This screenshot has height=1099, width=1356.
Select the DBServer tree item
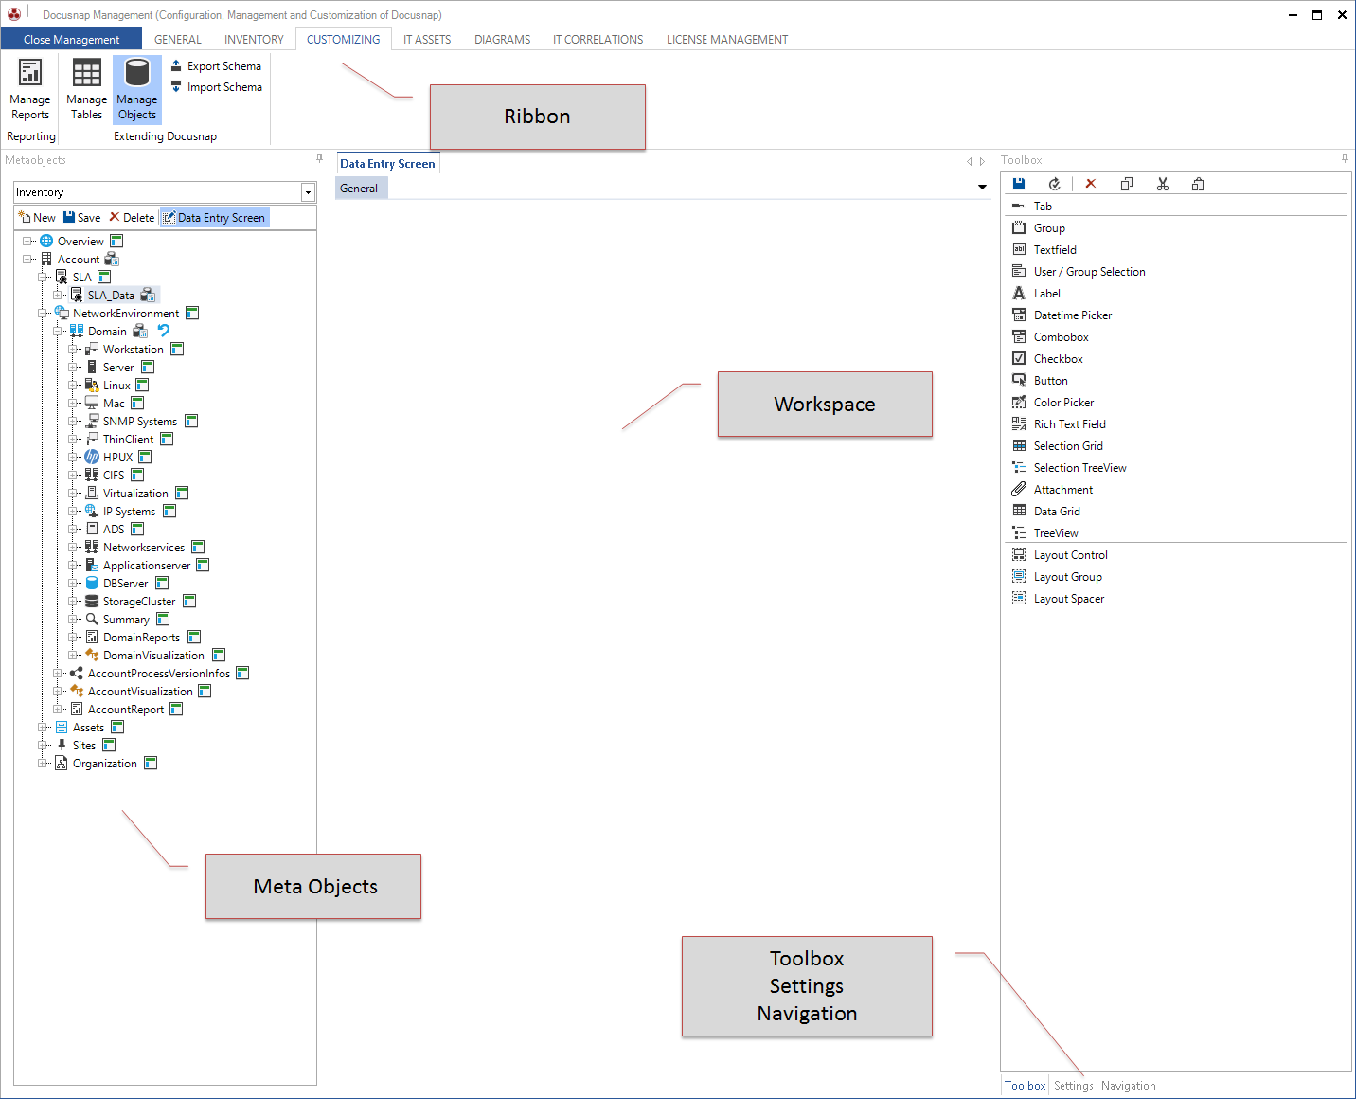[x=125, y=583]
